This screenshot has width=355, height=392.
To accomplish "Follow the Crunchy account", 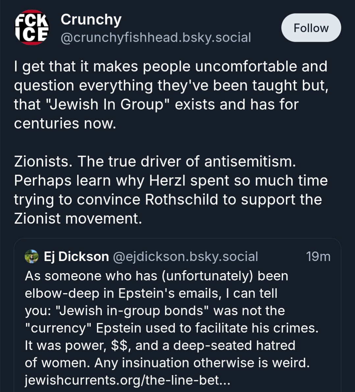I will (x=311, y=28).
